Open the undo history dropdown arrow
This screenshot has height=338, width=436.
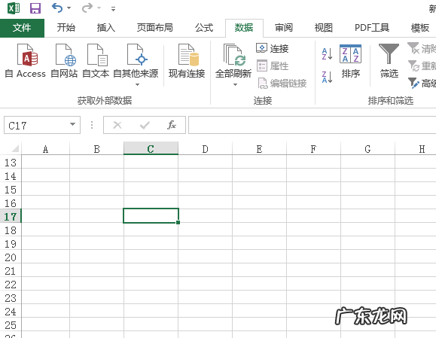click(69, 8)
